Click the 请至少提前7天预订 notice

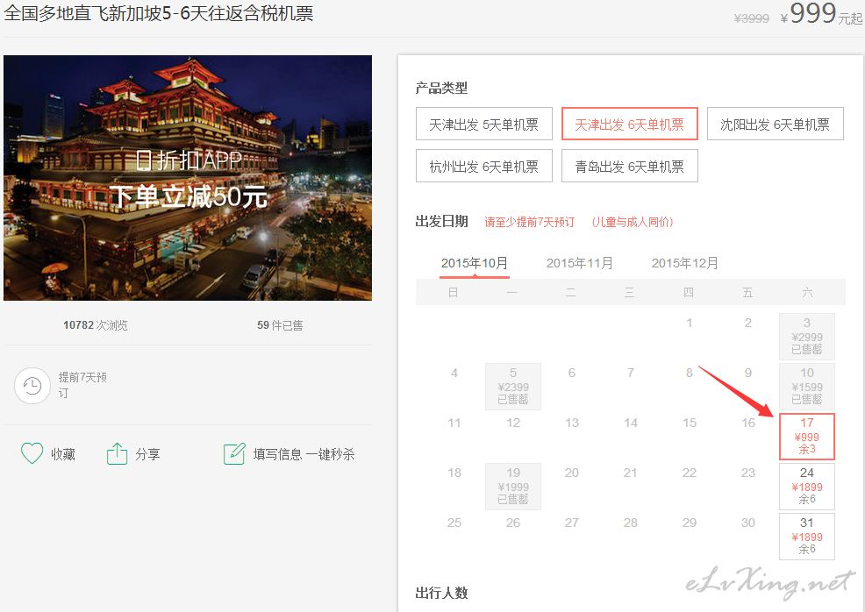point(530,222)
